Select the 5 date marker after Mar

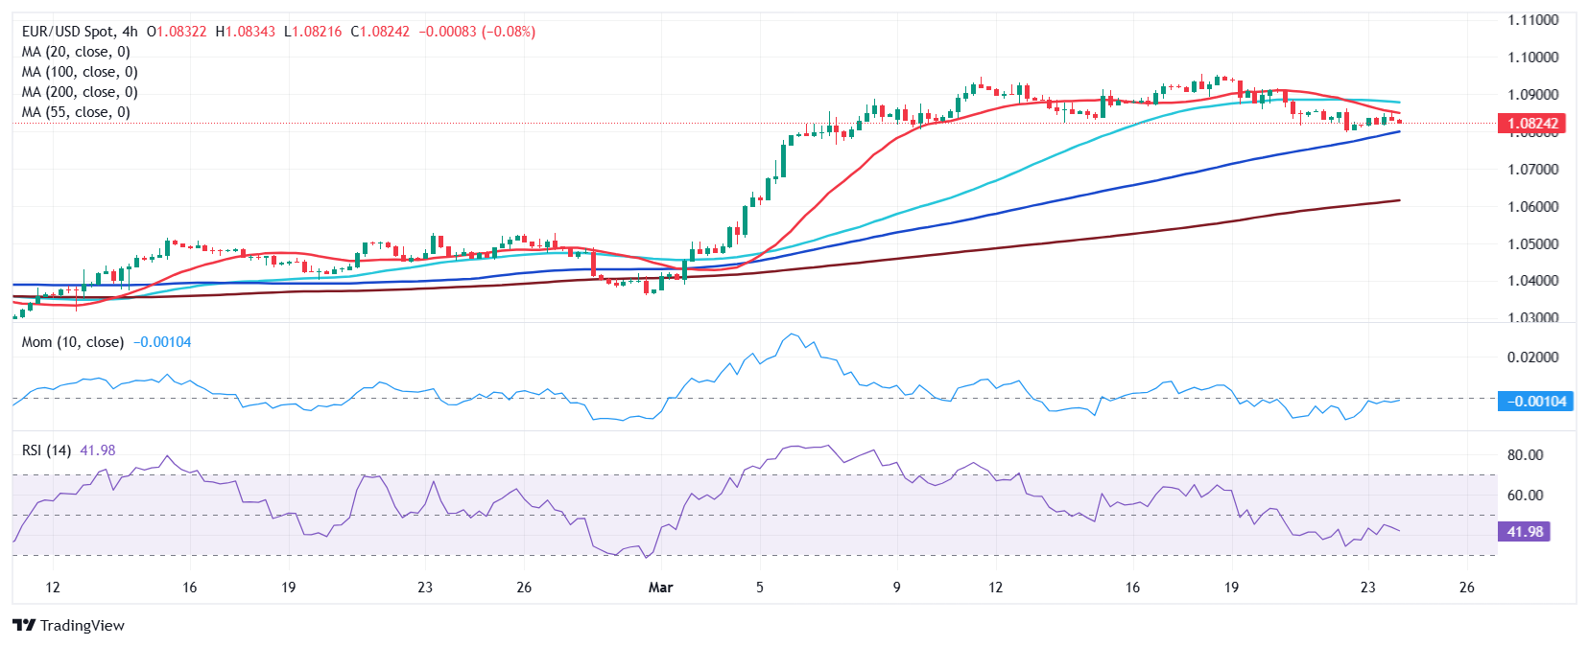(x=760, y=588)
